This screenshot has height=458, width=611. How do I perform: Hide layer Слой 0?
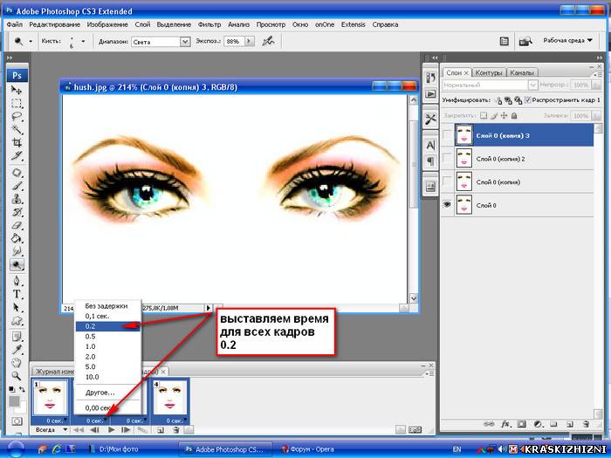447,204
